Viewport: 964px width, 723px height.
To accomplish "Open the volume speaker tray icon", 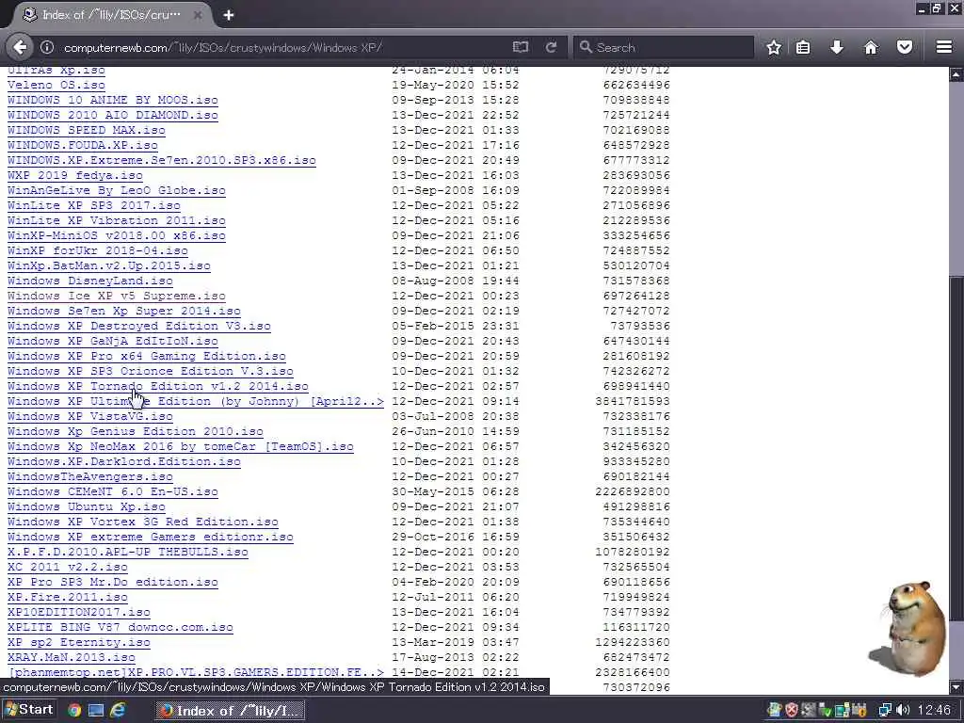I will tap(903, 711).
